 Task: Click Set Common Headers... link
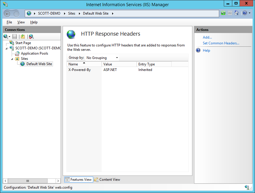[221, 43]
